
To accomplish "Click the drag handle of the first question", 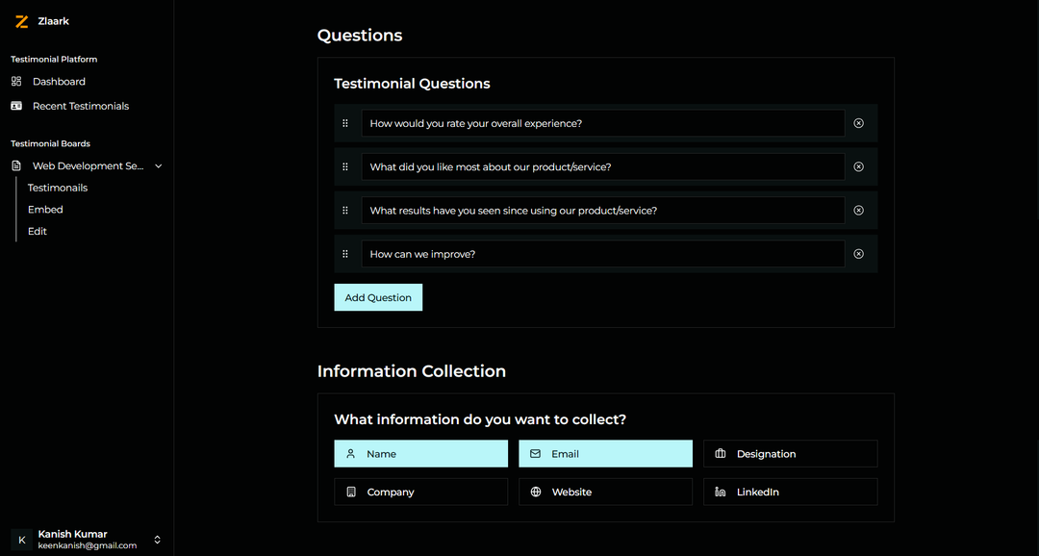I will [345, 123].
